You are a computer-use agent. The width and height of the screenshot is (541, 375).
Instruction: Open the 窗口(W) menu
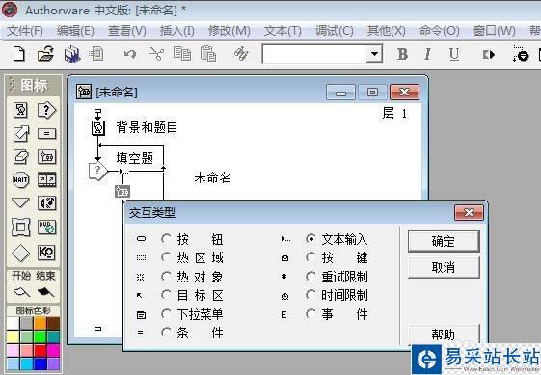click(x=494, y=31)
